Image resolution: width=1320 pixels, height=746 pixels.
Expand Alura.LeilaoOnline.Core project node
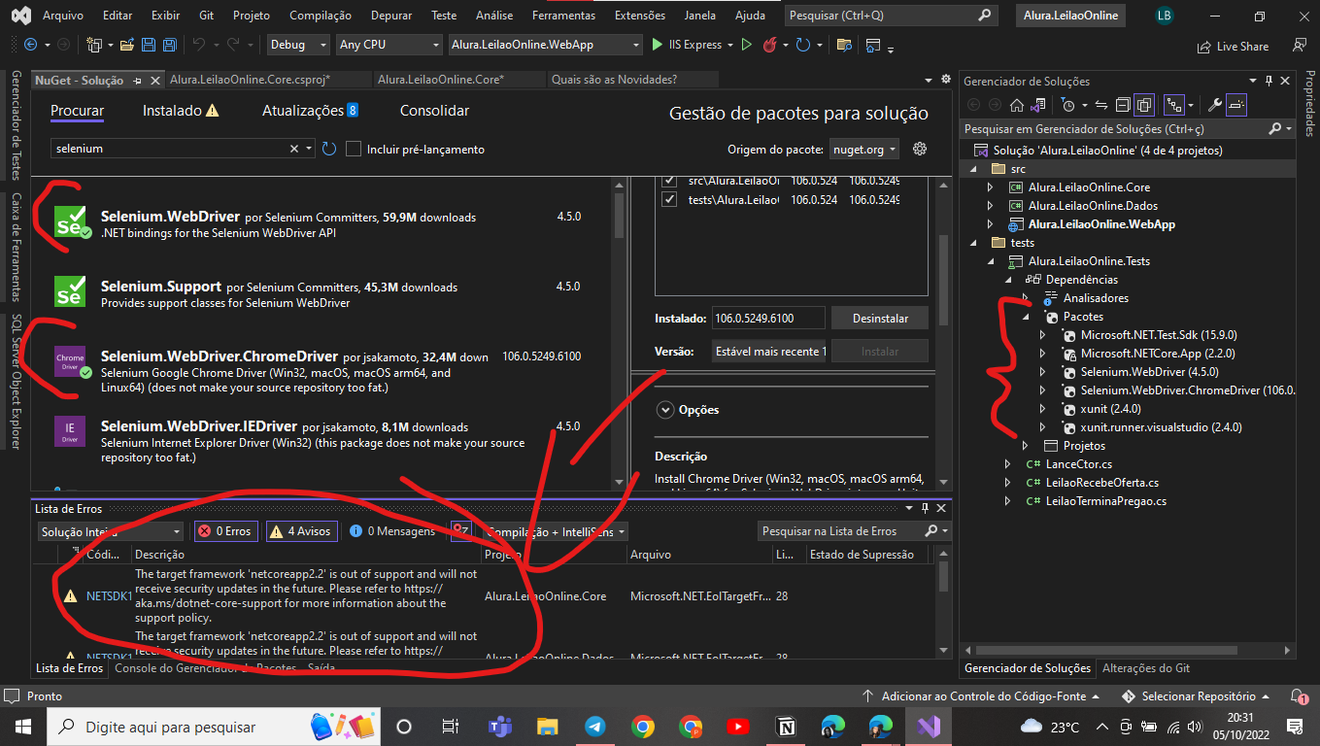point(990,187)
